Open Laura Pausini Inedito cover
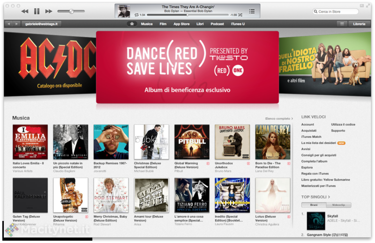 point(232,195)
